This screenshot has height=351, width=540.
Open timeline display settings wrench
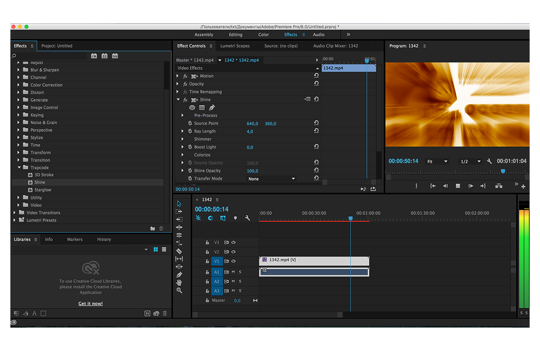(x=247, y=218)
